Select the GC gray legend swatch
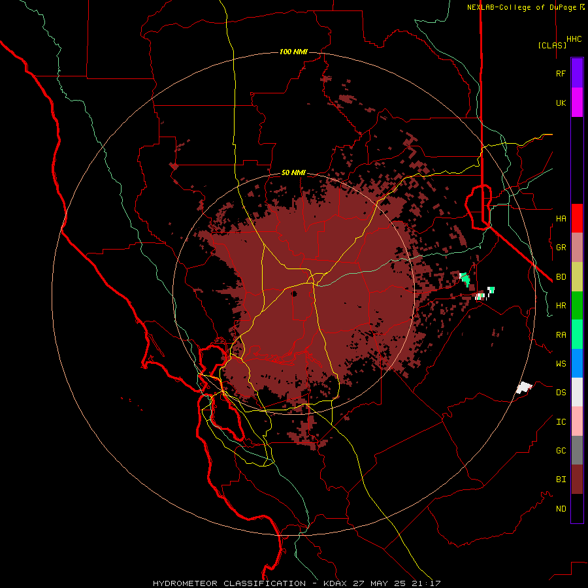588x588 pixels. (577, 450)
